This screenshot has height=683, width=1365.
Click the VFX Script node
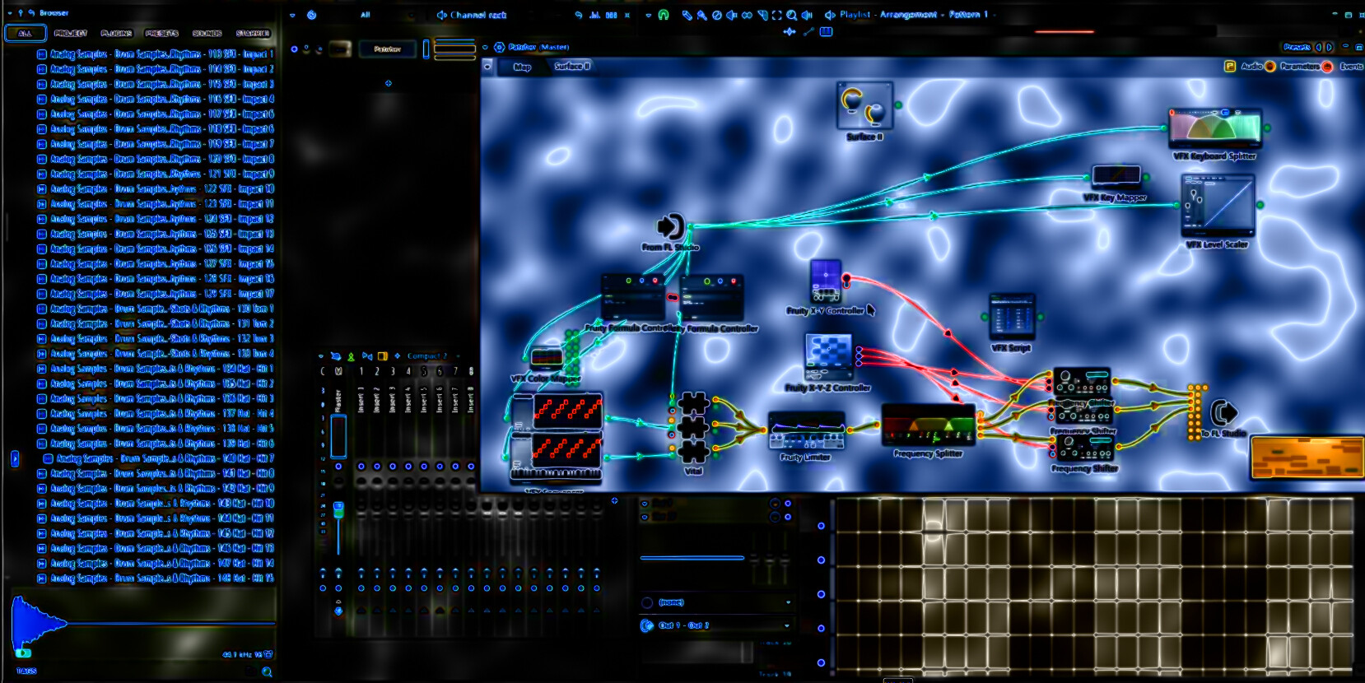click(1011, 317)
